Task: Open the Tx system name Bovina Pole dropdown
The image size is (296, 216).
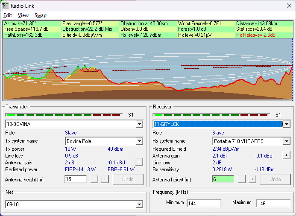Action: point(139,141)
